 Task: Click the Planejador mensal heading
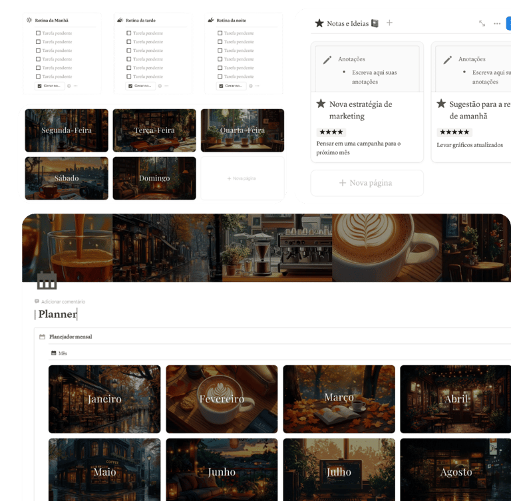tap(71, 337)
